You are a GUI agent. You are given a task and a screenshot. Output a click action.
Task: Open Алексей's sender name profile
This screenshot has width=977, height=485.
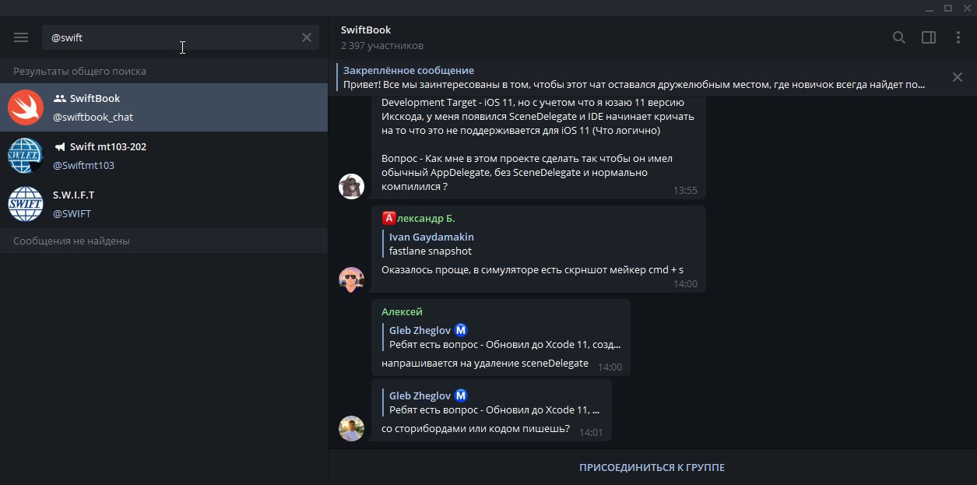[x=402, y=311]
